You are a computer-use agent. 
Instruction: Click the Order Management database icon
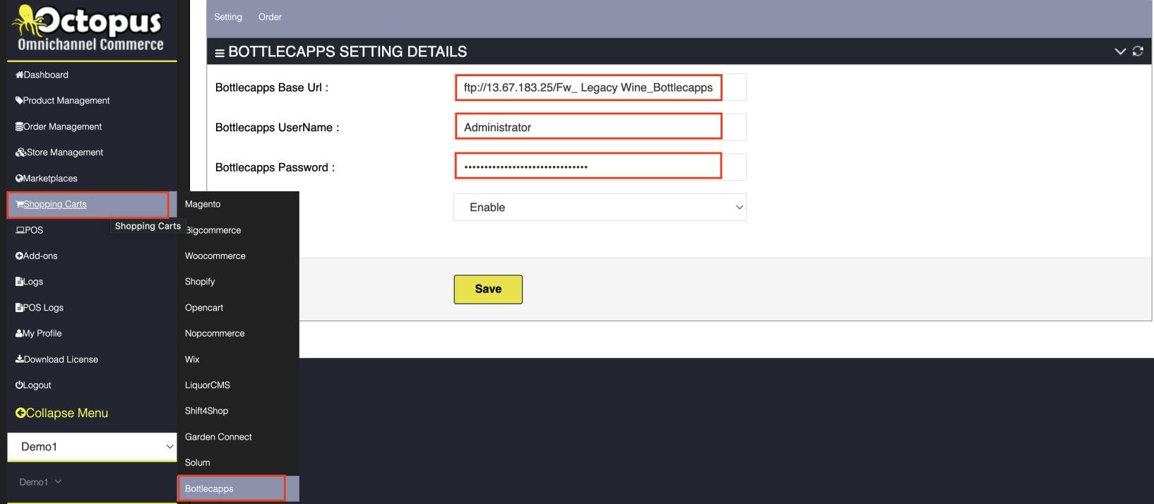click(x=19, y=127)
